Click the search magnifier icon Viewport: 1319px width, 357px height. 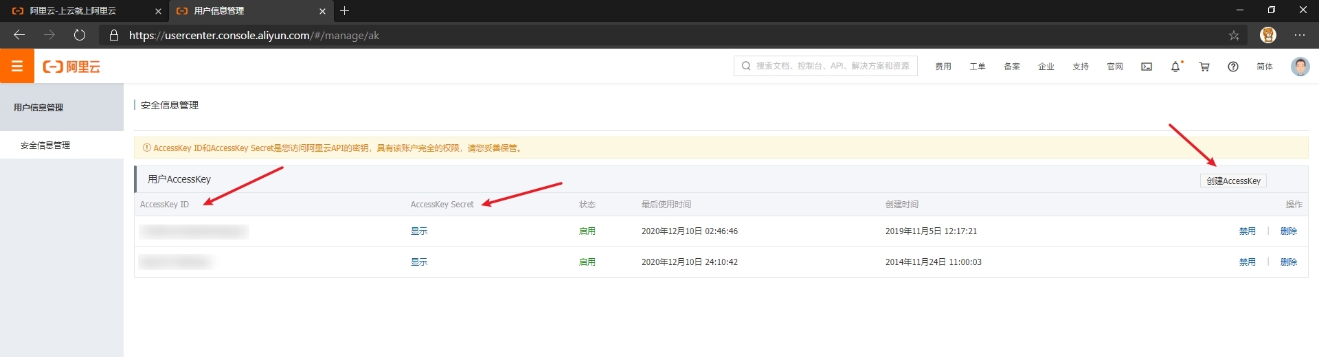tap(746, 66)
